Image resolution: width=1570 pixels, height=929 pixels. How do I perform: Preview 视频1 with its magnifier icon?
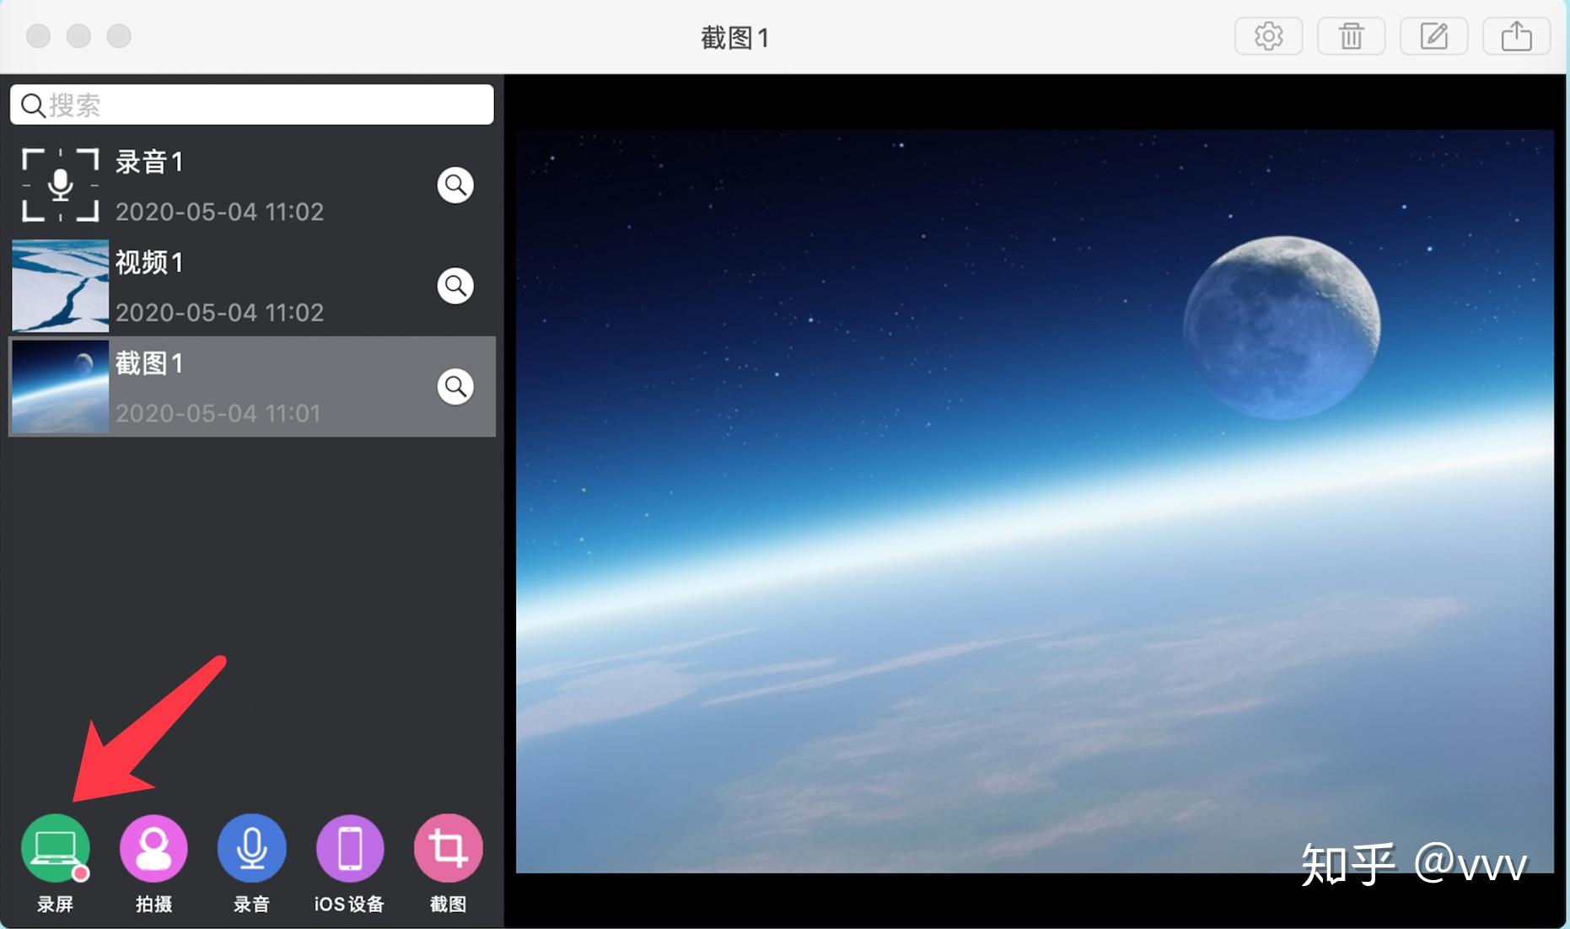click(x=455, y=286)
